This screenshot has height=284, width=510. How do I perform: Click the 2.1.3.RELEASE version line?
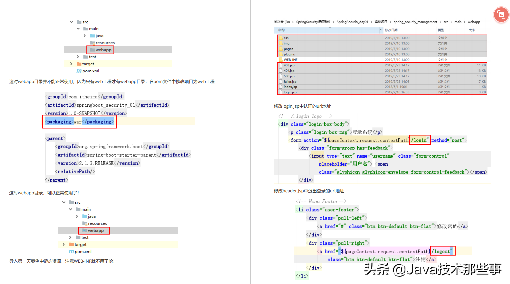[98, 163]
